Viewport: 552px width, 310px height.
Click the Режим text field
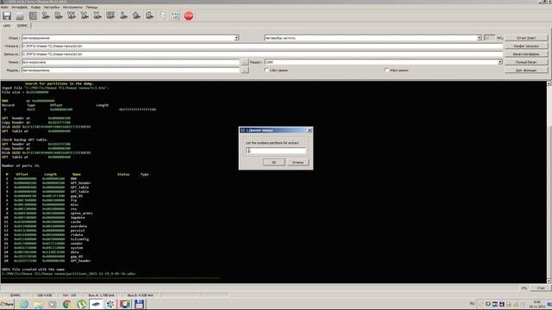click(x=130, y=62)
